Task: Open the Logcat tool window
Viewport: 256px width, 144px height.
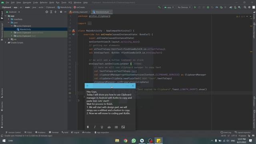Action: pos(75,132)
